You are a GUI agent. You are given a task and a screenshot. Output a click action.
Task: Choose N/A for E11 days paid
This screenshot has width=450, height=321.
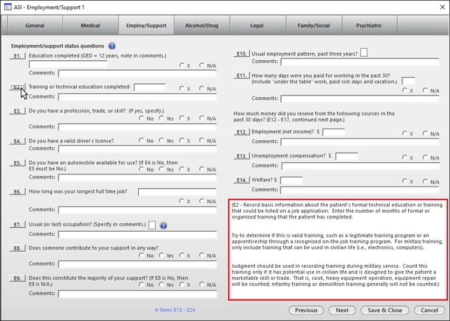426,90
